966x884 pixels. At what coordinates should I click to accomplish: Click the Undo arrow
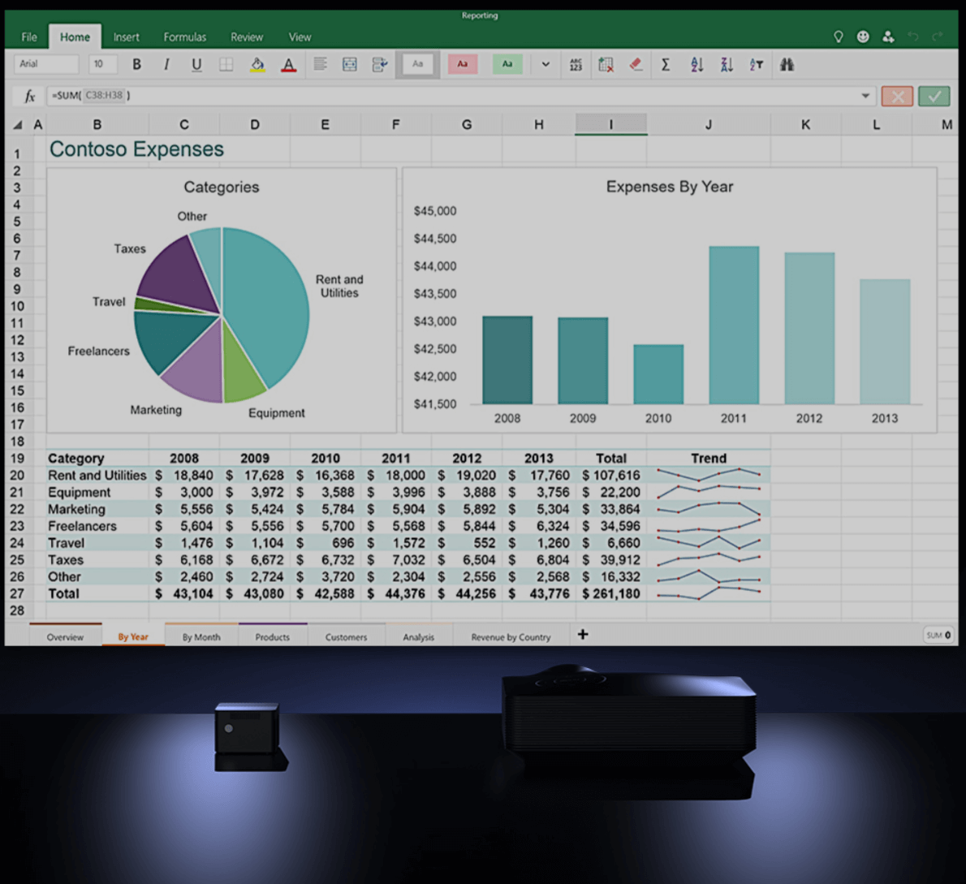pyautogui.click(x=913, y=37)
